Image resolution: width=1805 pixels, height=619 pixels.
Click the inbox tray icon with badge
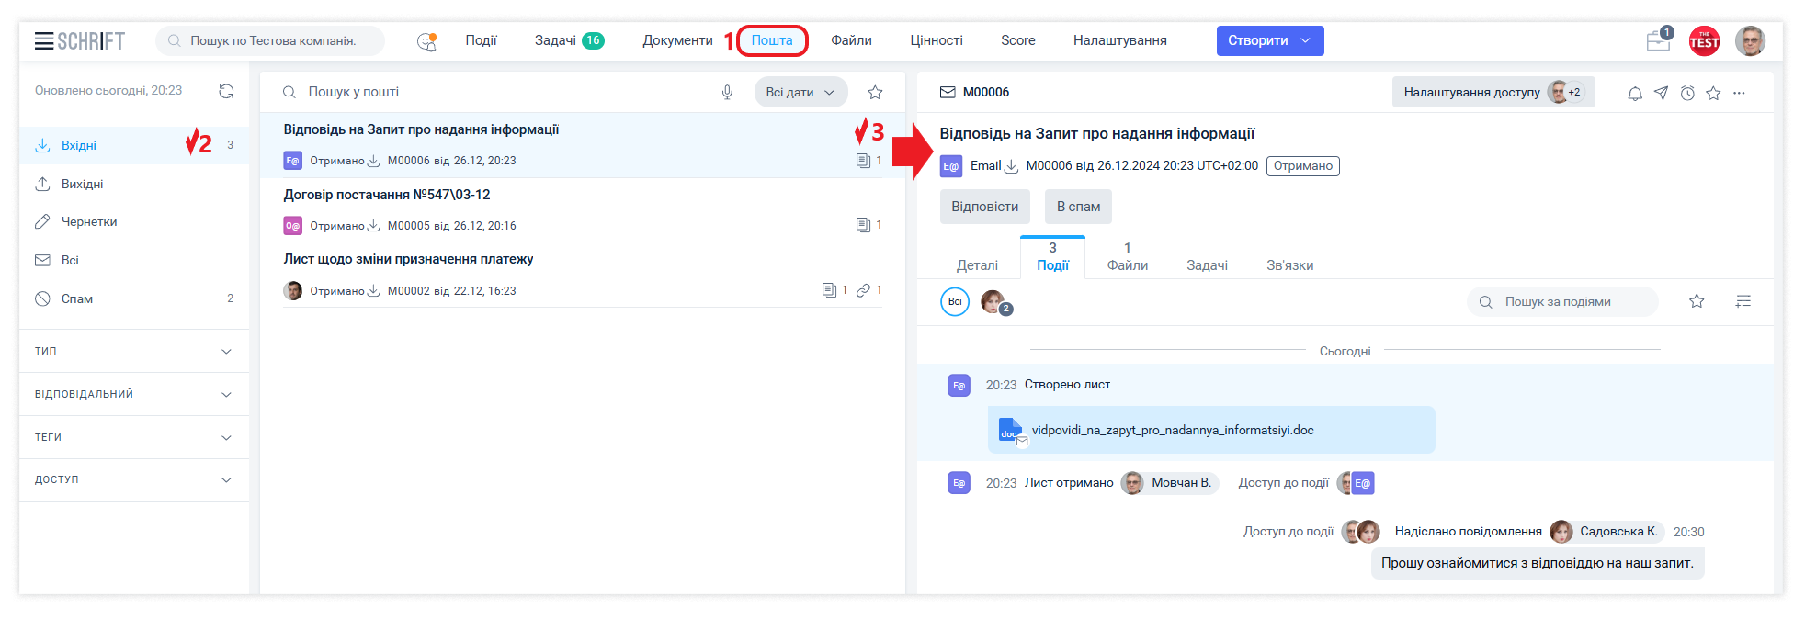[x=1658, y=41]
